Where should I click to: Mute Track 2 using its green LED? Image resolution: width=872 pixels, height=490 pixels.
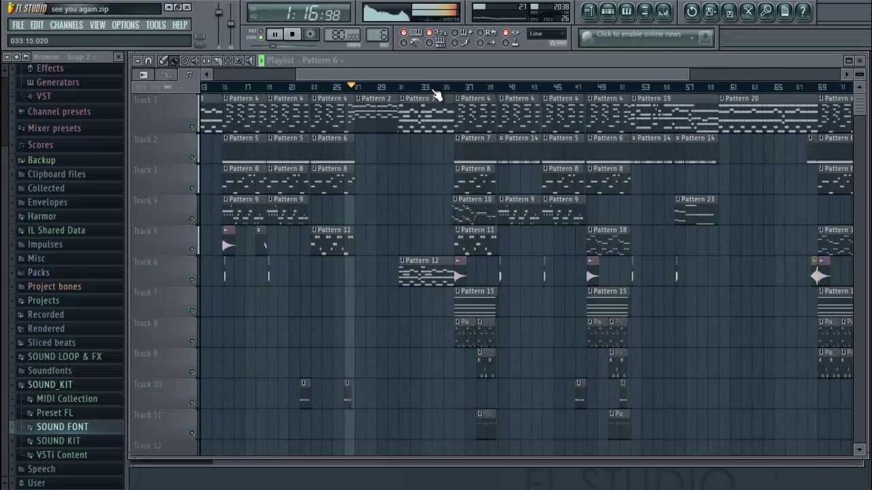tap(192, 157)
